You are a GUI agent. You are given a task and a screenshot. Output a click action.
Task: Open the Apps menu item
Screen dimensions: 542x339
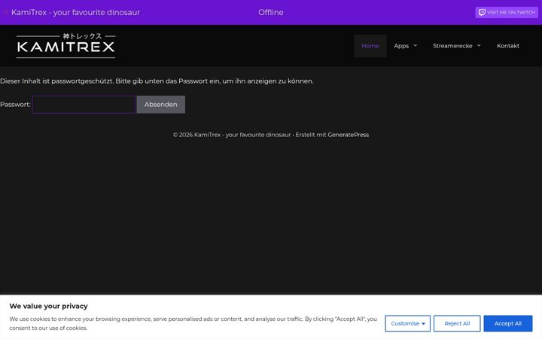[401, 46]
